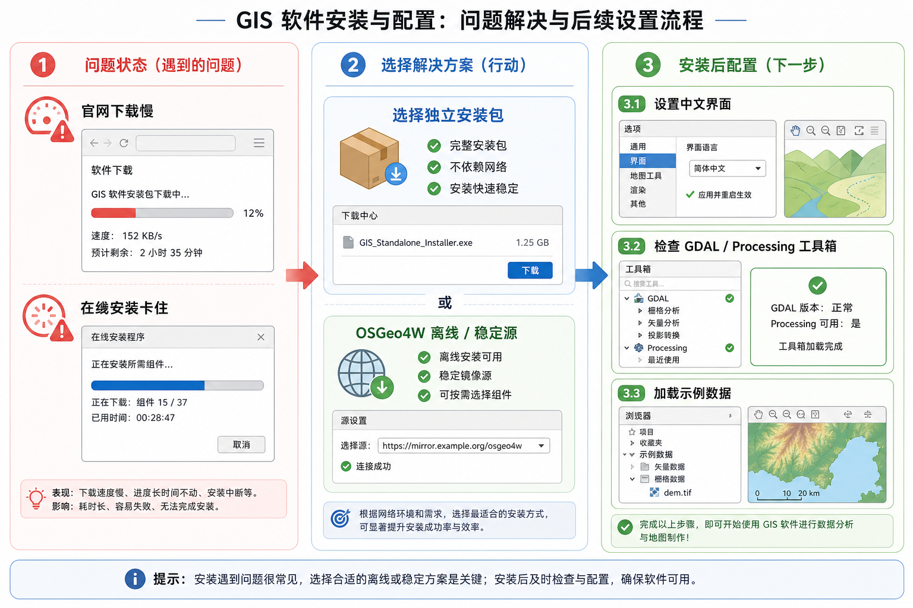Click the 栅格数据 folder icon in 浏览器
Image resolution: width=913 pixels, height=608 pixels.
click(644, 479)
